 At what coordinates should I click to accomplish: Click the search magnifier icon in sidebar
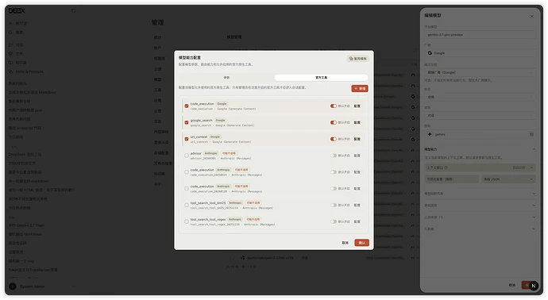(x=11, y=32)
